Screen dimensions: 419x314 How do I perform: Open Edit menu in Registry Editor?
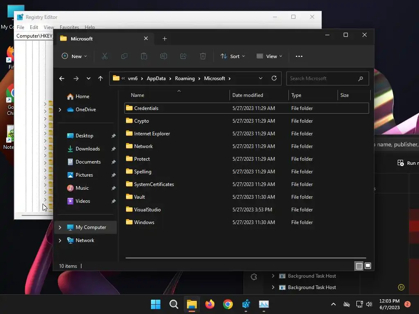click(34, 27)
